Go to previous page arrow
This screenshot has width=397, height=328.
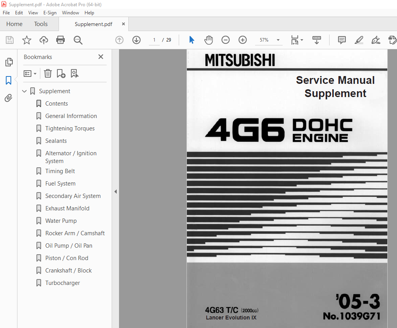pos(119,40)
